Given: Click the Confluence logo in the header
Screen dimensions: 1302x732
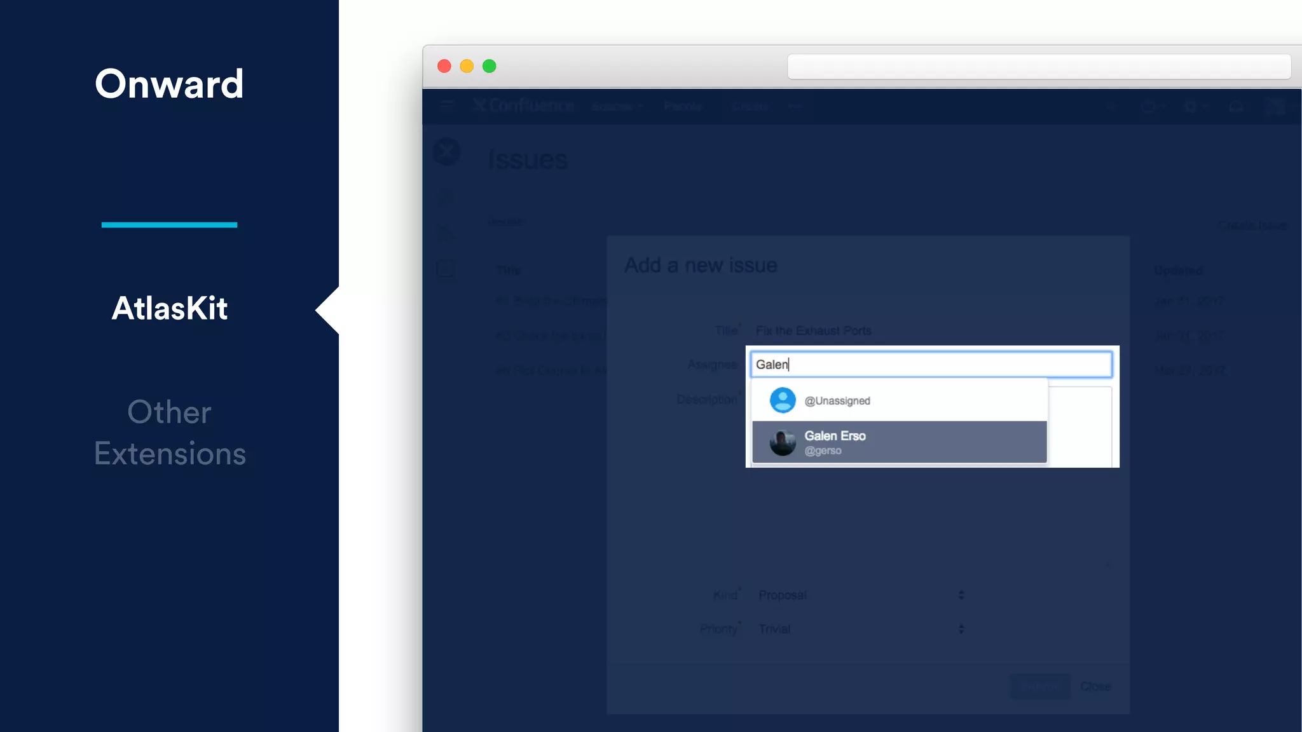Looking at the screenshot, I should (x=523, y=105).
